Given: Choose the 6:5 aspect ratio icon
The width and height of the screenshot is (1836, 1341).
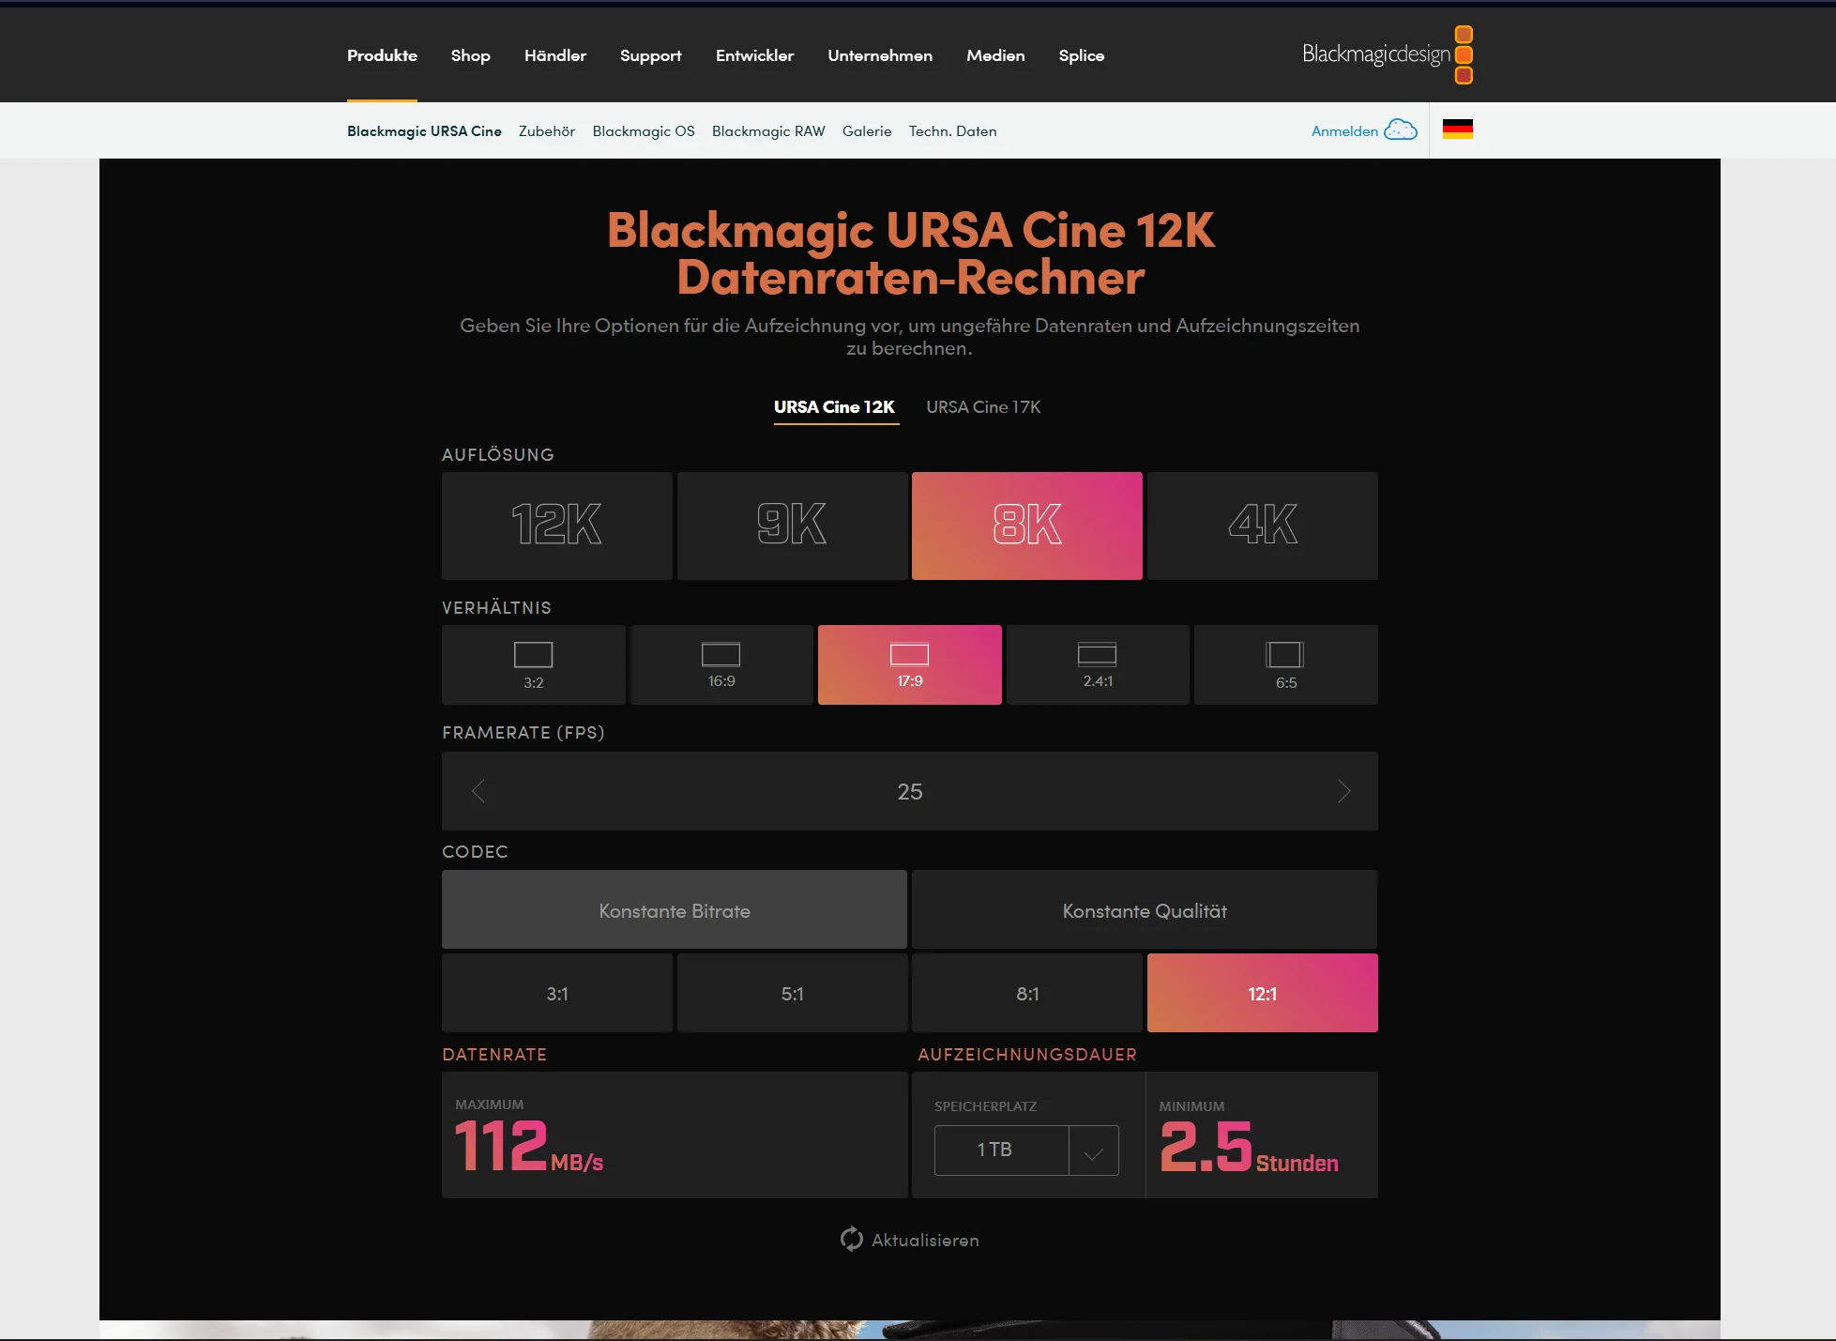Looking at the screenshot, I should (x=1284, y=655).
